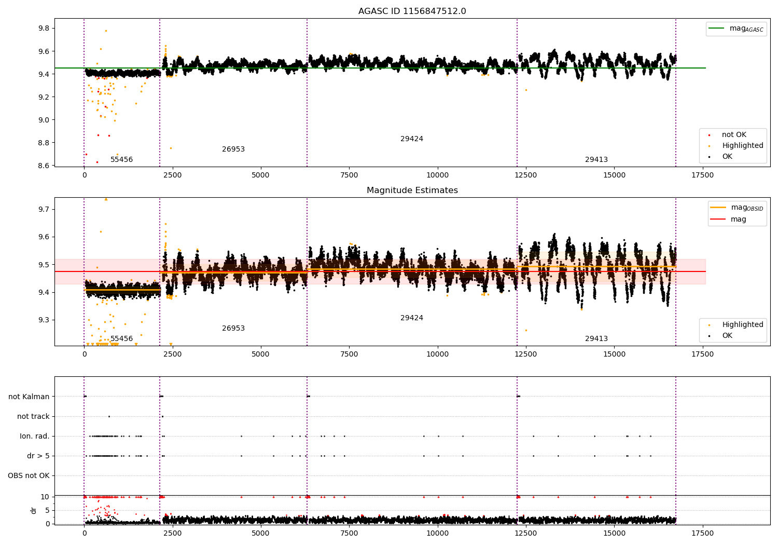Click the "not track" y-axis label
This screenshot has width=778, height=545.
click(33, 417)
